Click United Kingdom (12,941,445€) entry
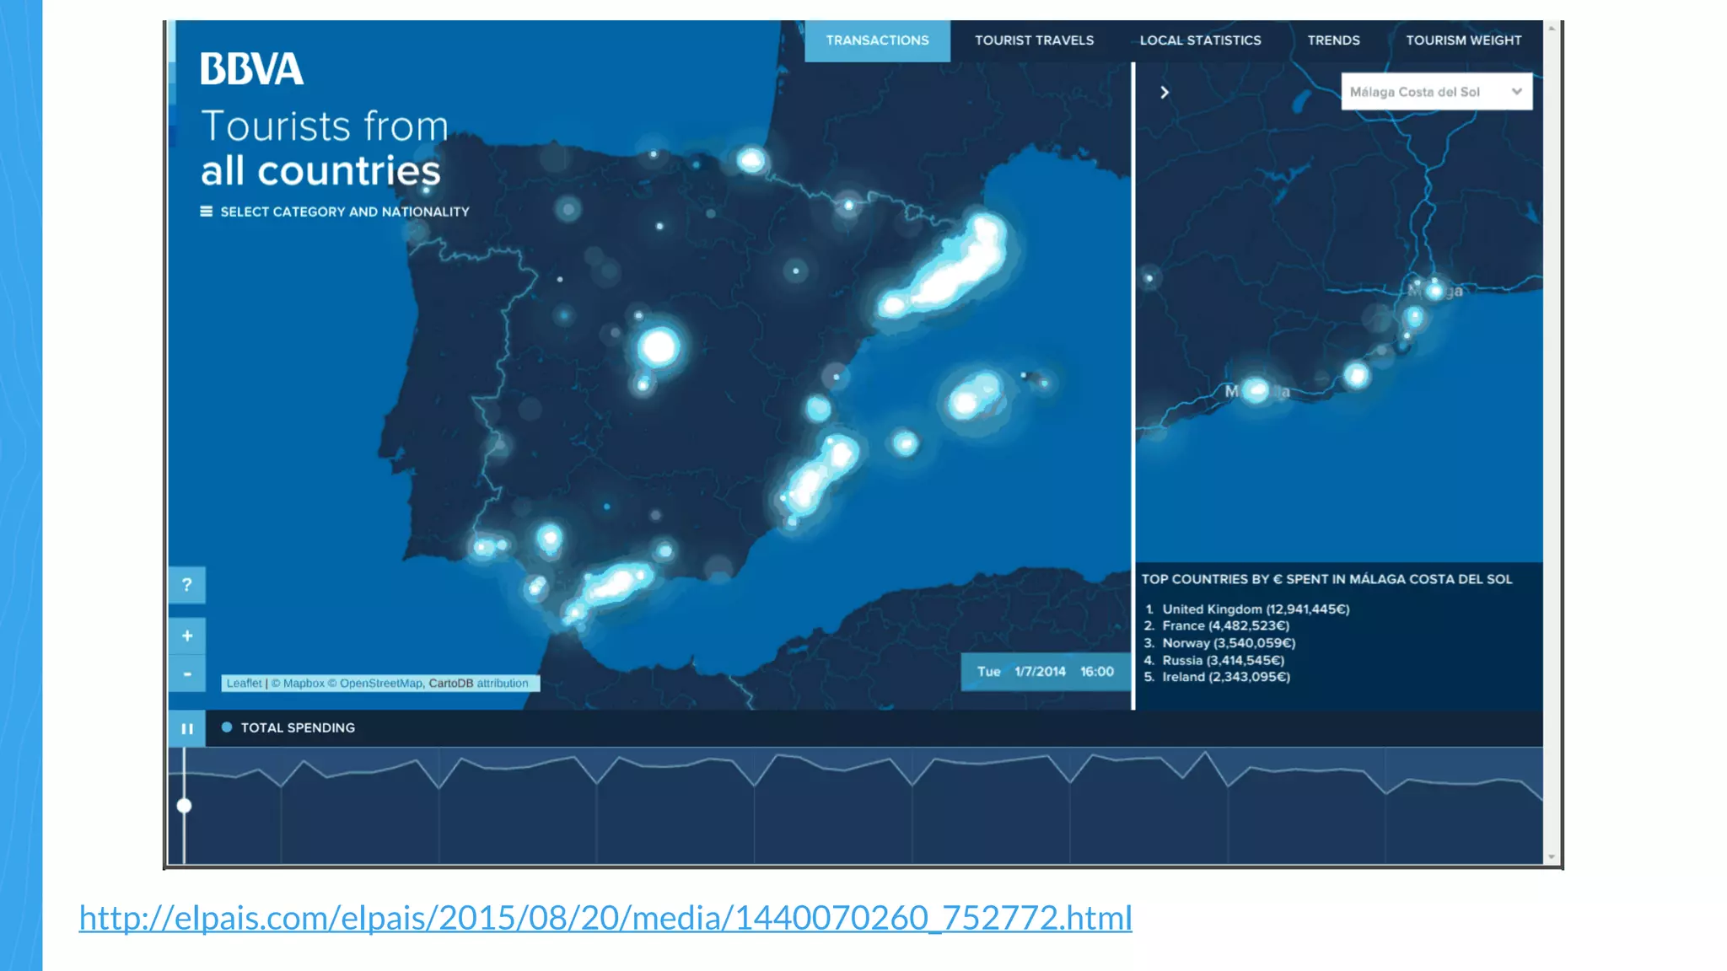 (1256, 609)
